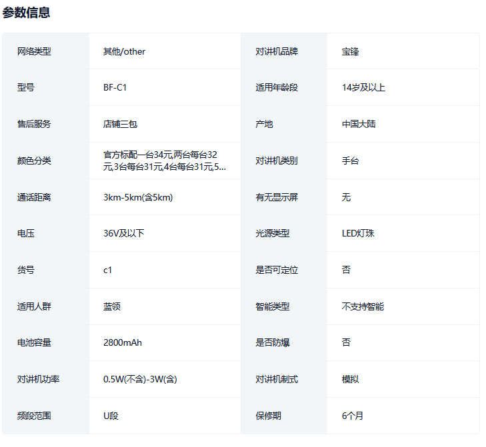
Task: Click the 36V及以下 voltage value
Action: [123, 233]
